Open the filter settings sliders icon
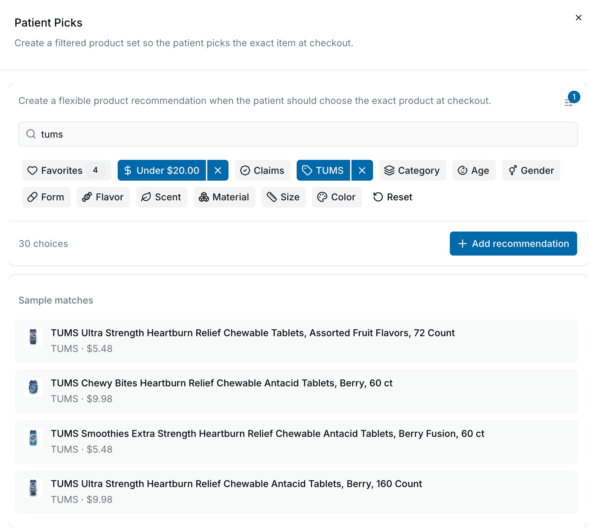Screen dimensions: 589x529 (569, 103)
